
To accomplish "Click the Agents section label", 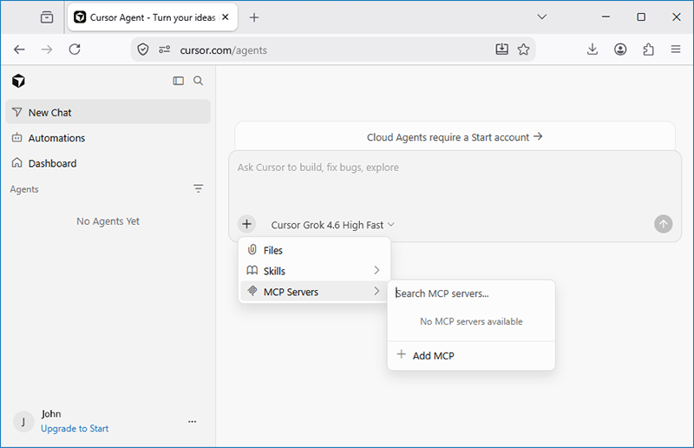I will pyautogui.click(x=24, y=189).
